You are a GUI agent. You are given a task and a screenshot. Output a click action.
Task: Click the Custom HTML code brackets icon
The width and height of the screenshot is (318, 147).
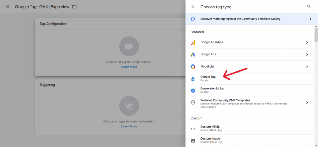pos(193,129)
